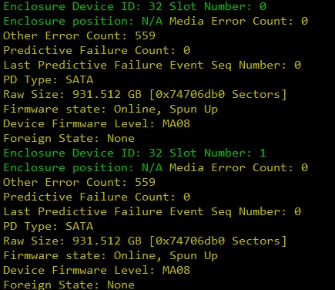
Task: Click first 'Last Predictive Failure Event Seq Number' line
Action: [152, 65]
